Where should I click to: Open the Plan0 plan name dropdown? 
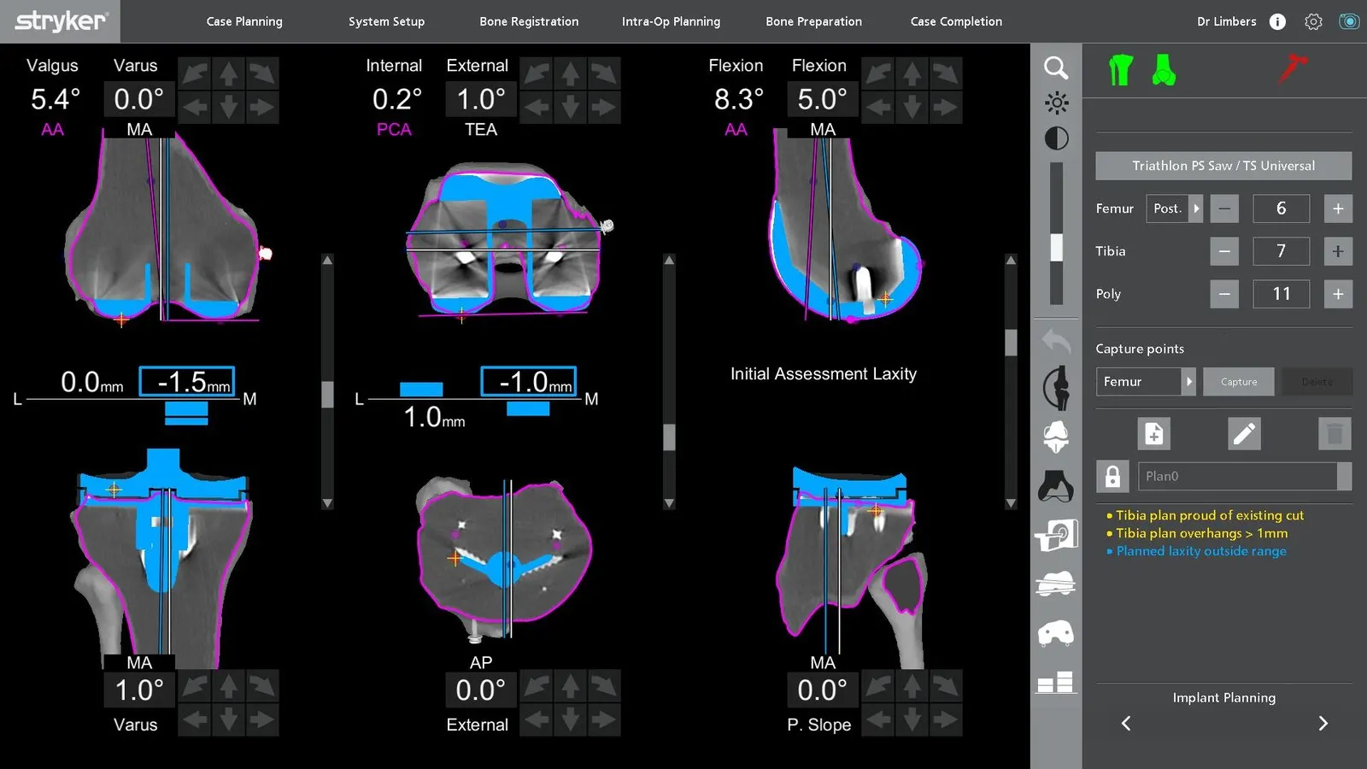tap(1245, 476)
